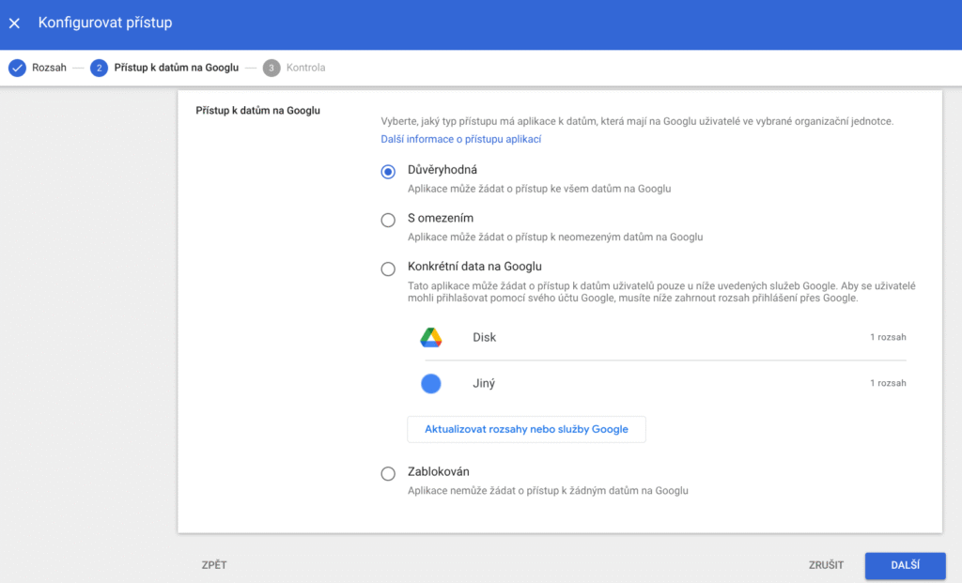
Task: Click the step 2 circle icon
Action: (x=100, y=68)
